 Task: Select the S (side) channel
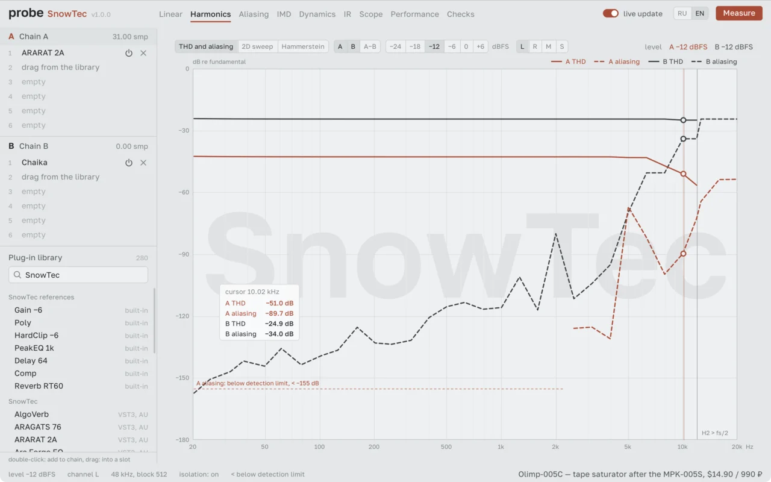point(561,46)
